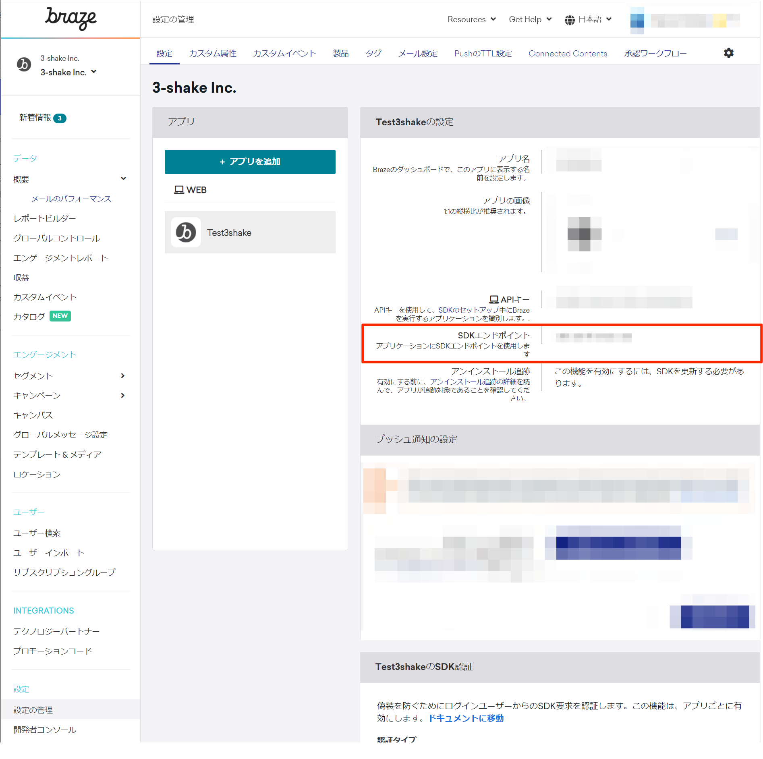Click the 3-shake Inc. company avatar icon
Viewport: 763px width, 759px height.
[x=24, y=64]
